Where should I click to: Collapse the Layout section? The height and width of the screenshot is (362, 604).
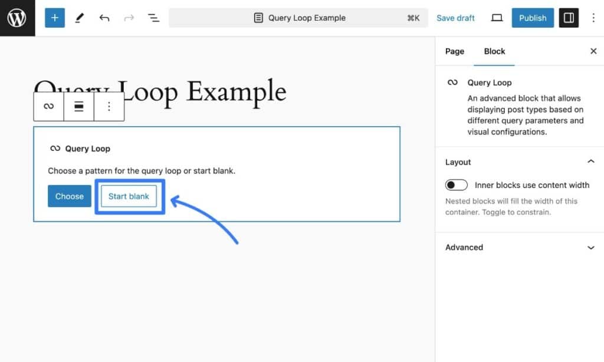pyautogui.click(x=590, y=161)
